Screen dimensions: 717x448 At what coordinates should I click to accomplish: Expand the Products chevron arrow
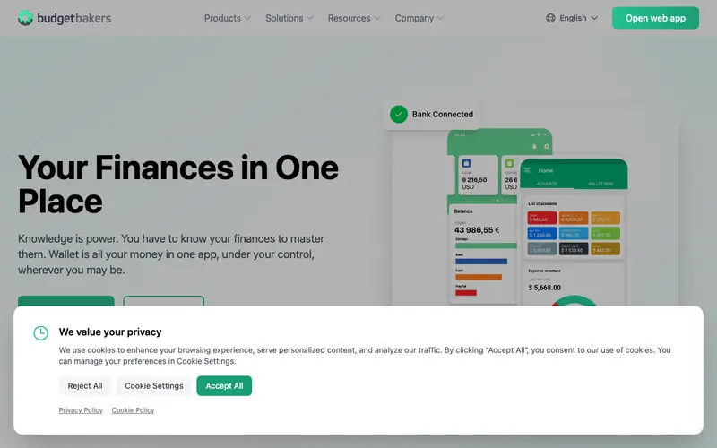[x=247, y=18]
